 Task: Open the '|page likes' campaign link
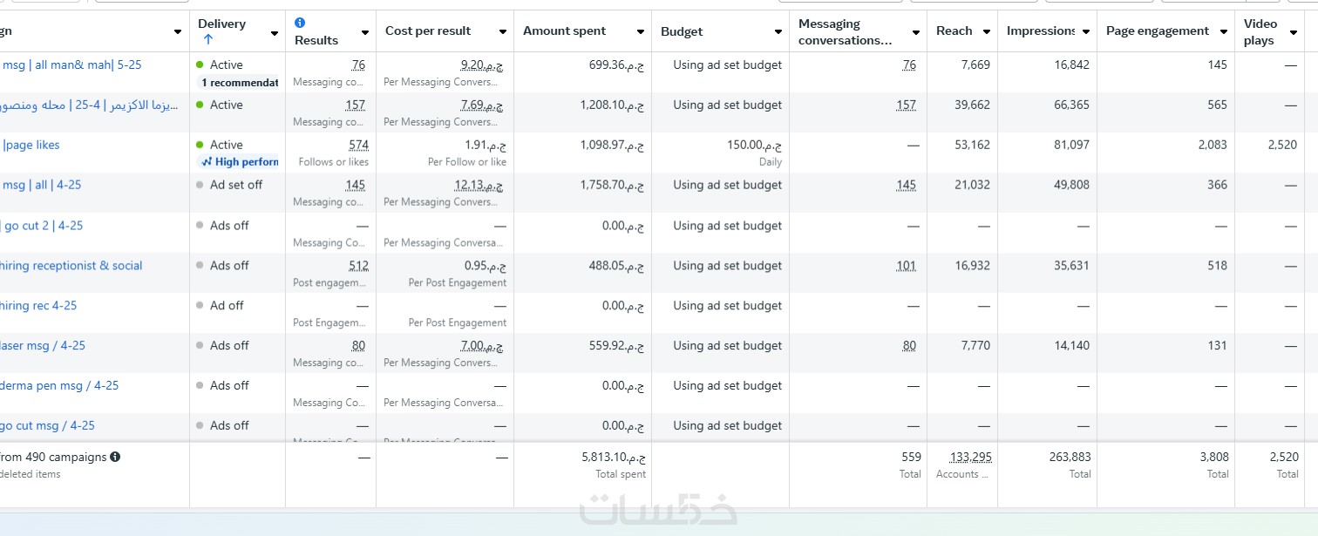pos(31,145)
